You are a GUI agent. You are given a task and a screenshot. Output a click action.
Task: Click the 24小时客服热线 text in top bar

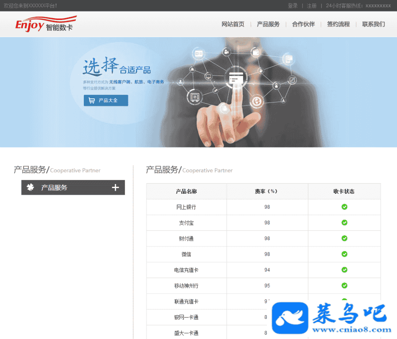(358, 6)
